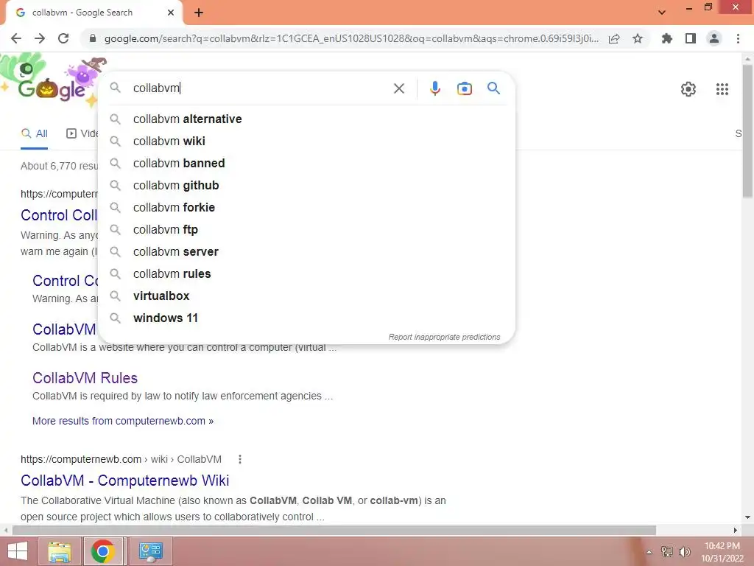
Task: Close the collabvm Google Search tab
Action: [x=171, y=13]
